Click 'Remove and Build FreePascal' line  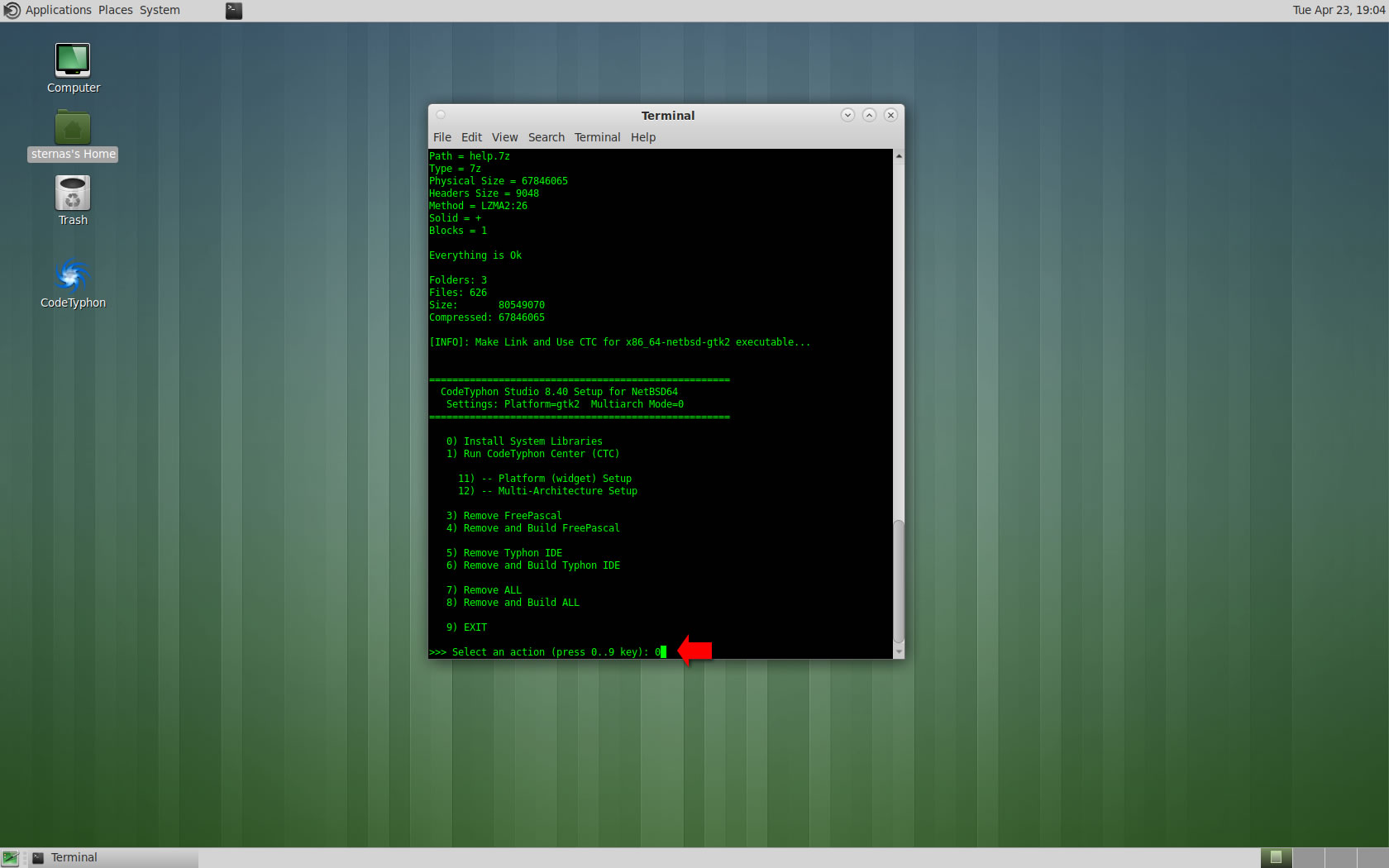(x=532, y=528)
